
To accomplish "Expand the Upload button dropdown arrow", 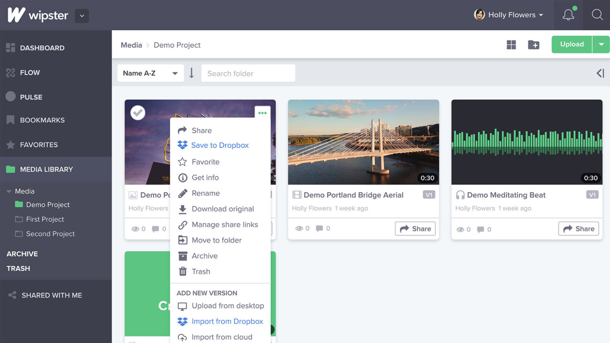I will (x=601, y=44).
